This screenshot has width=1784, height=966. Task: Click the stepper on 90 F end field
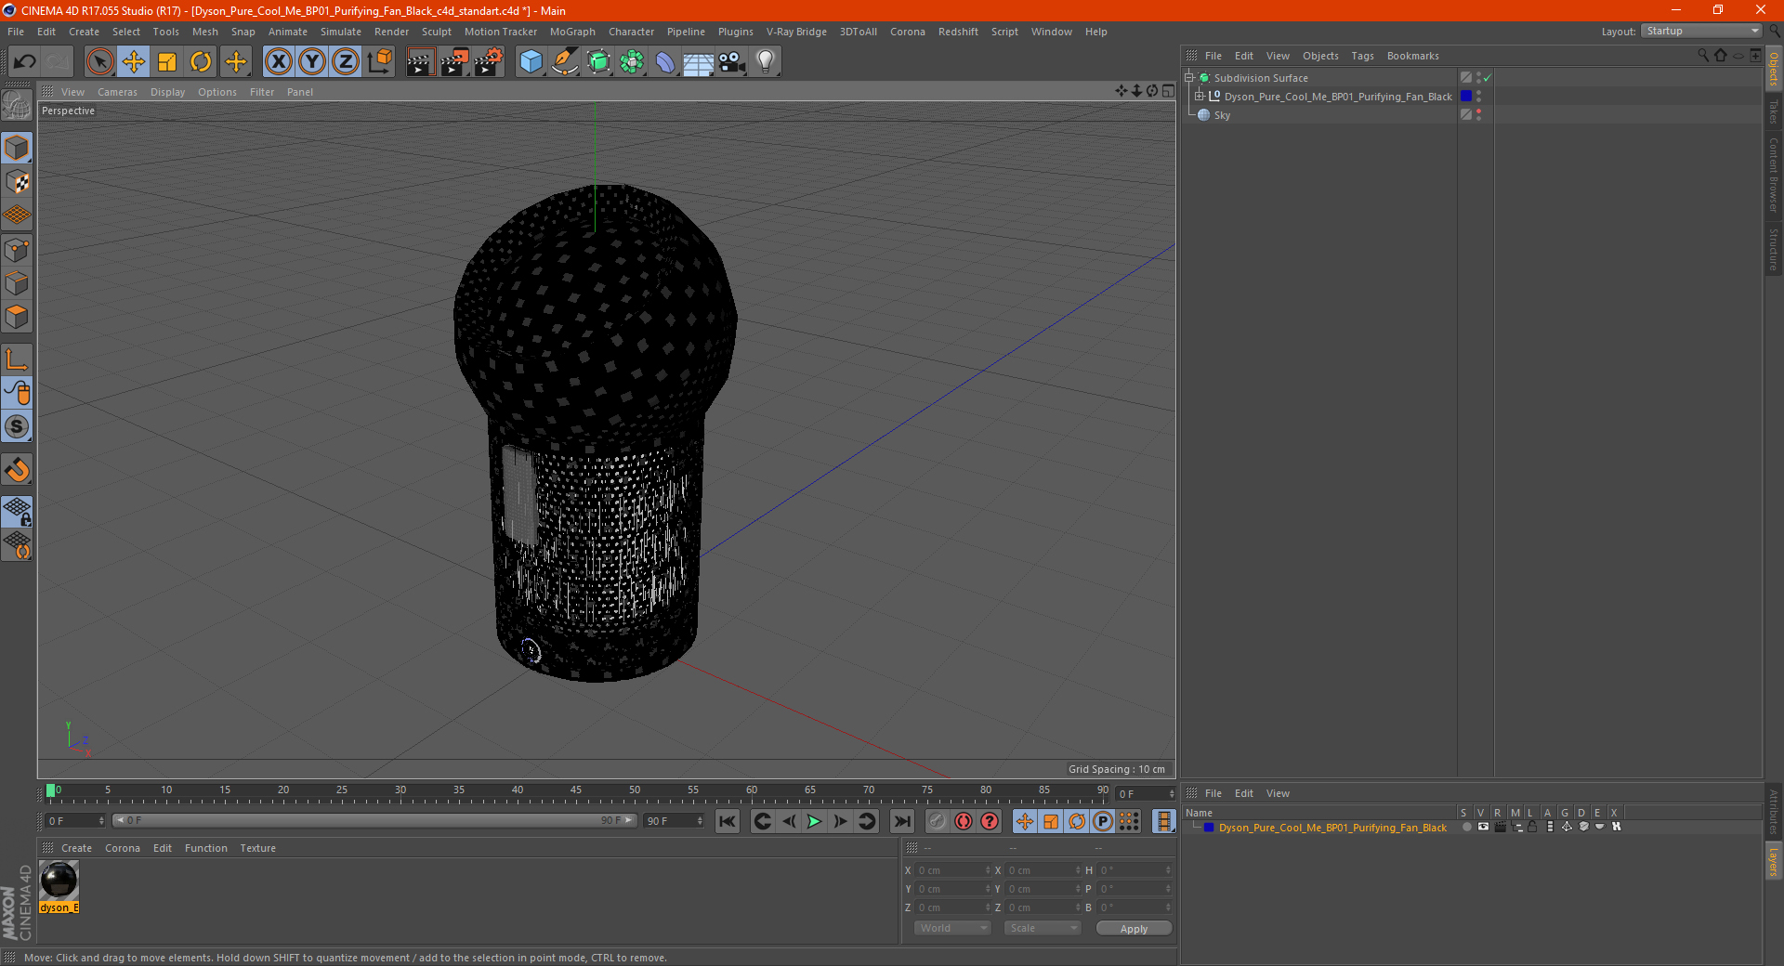click(x=700, y=821)
